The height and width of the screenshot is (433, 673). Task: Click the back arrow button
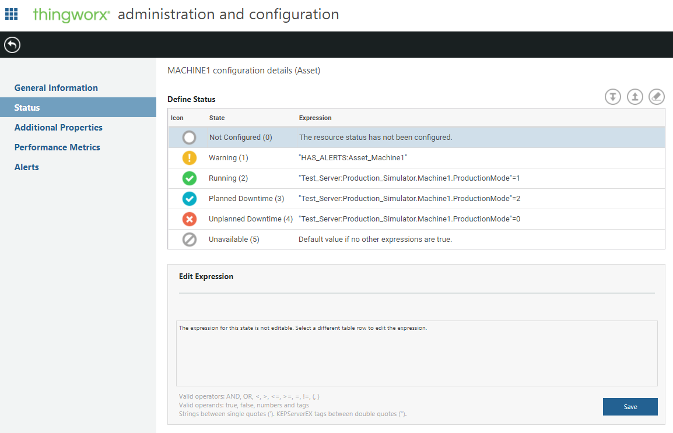pos(12,45)
